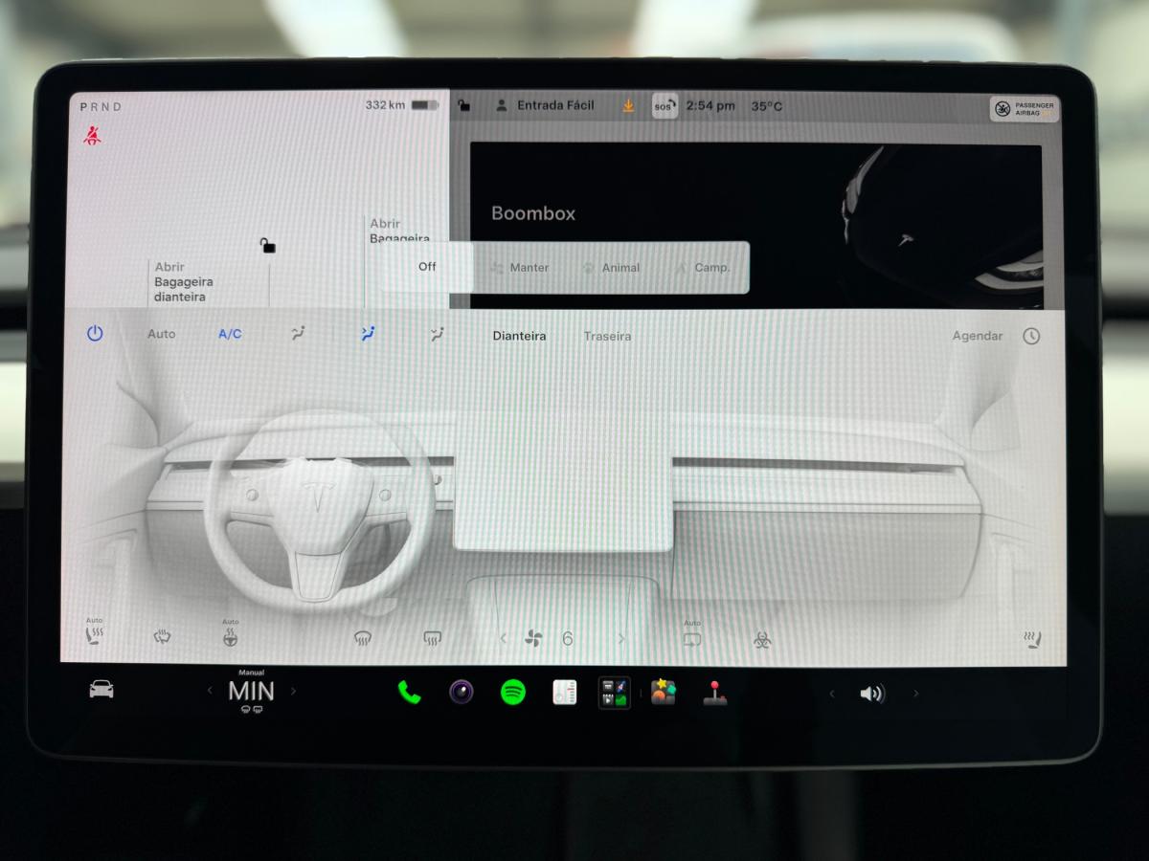Toggle the wiper defrost icon

pos(163,637)
